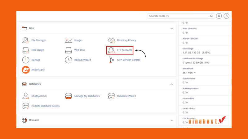
Task: Collapse the Databases section chevron
Action: point(172,84)
